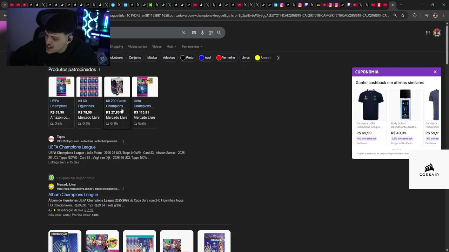Apply the Adesivos filter chip
Viewport: 449px width, 252px height.
tap(169, 58)
